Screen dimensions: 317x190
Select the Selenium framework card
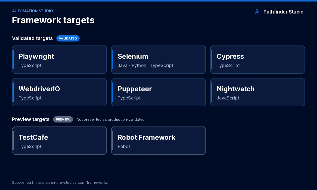pos(158,60)
